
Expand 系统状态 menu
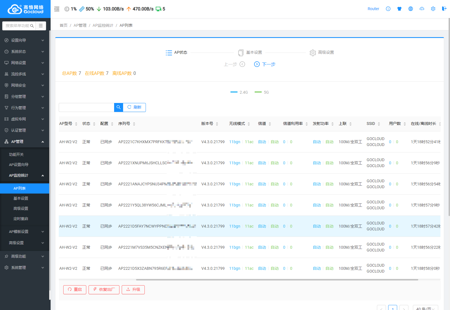tap(25, 51)
